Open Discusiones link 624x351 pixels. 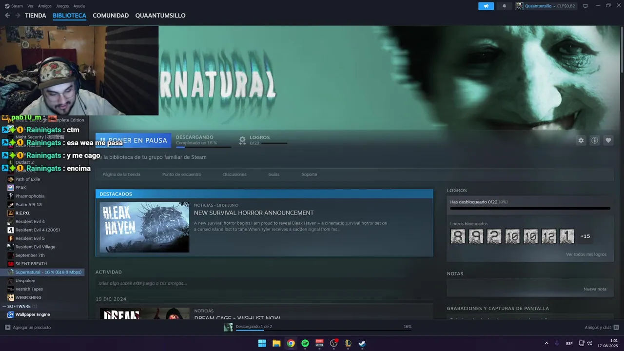tap(234, 174)
